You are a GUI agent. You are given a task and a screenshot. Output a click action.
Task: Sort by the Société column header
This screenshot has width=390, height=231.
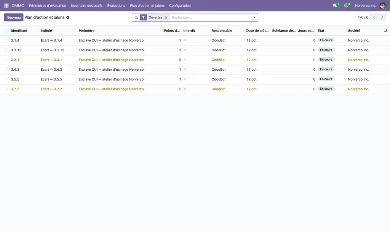pyautogui.click(x=354, y=31)
